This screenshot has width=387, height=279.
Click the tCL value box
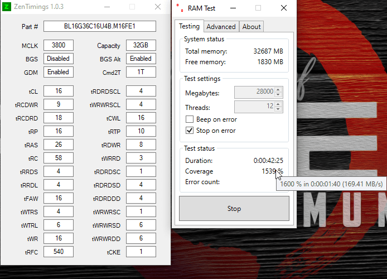coord(59,91)
